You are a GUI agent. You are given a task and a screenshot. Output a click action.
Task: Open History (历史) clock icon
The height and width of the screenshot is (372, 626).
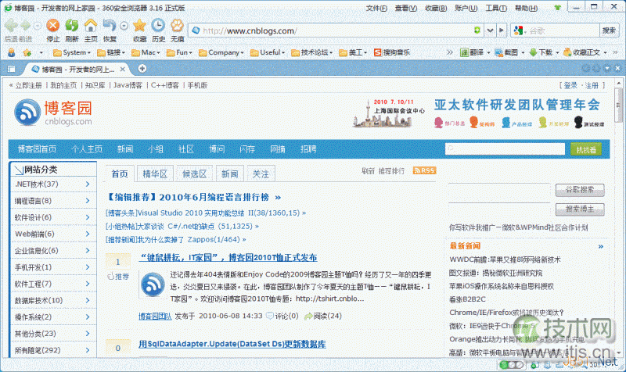(x=158, y=26)
